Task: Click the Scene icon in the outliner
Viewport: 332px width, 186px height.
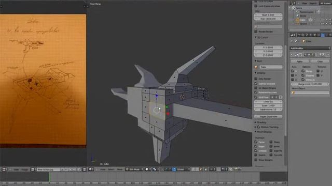Action: (x=294, y=8)
